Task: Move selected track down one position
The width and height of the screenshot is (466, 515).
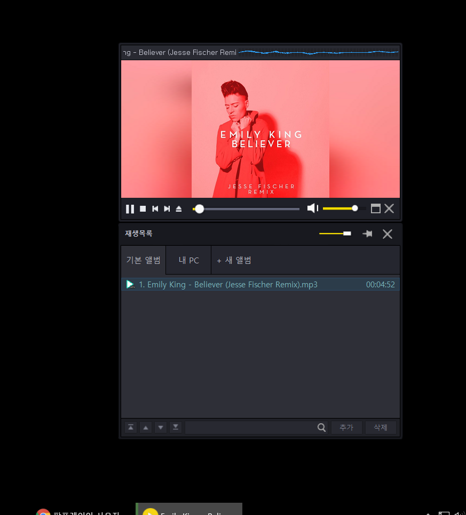Action: tap(161, 428)
